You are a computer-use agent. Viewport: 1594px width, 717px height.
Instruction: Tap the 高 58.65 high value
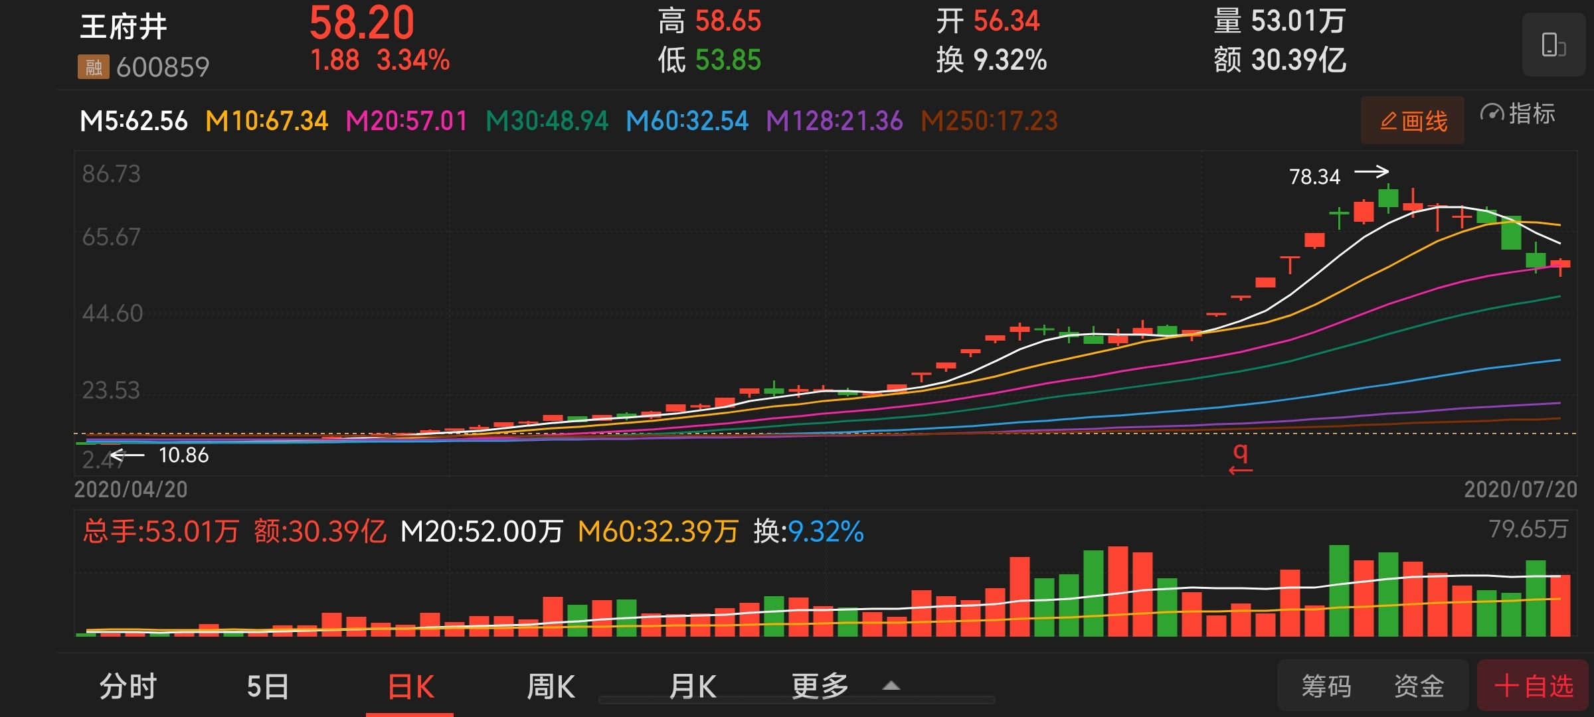click(709, 21)
